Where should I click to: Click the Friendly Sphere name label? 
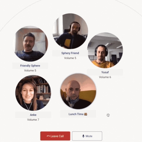coord(30,66)
